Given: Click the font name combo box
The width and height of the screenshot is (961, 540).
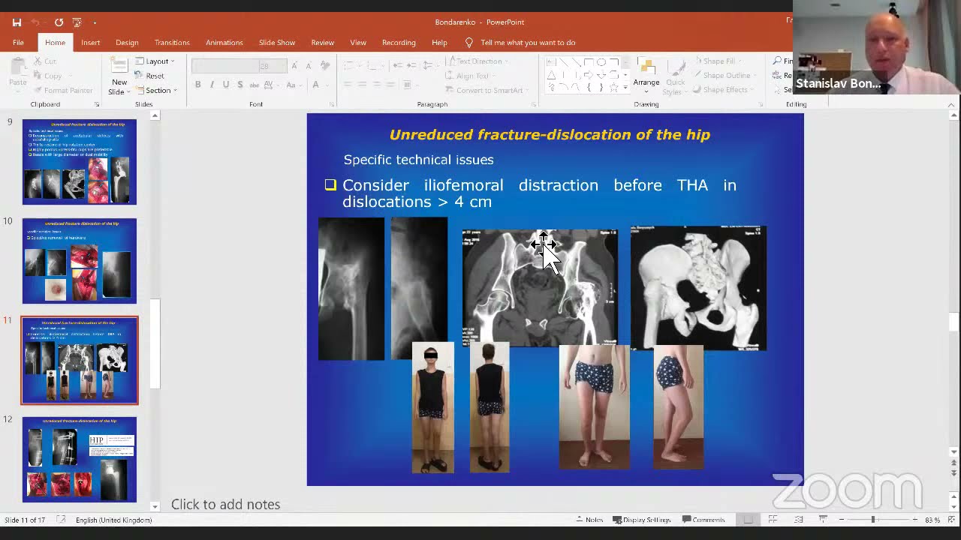Looking at the screenshot, I should (x=224, y=66).
